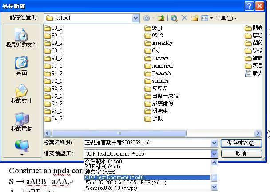Go to 桌面 in places bar
Viewport: 270px width, 192px height.
[x=21, y=66]
